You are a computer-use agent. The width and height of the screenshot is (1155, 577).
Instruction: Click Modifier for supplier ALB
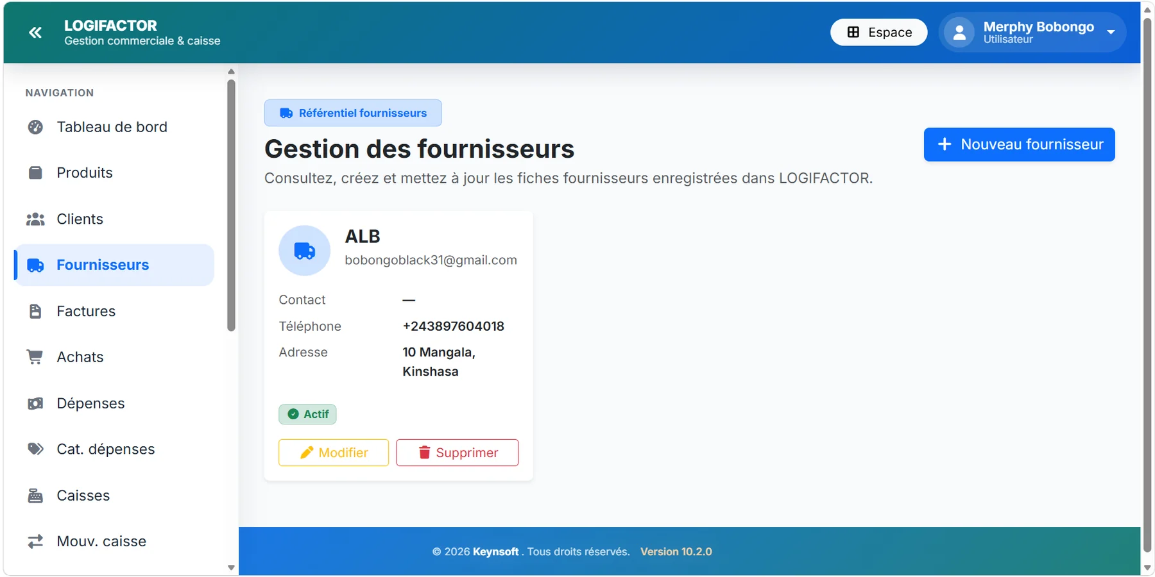point(334,453)
